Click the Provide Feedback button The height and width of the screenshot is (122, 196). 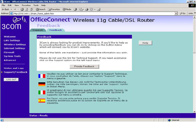tap(84, 66)
